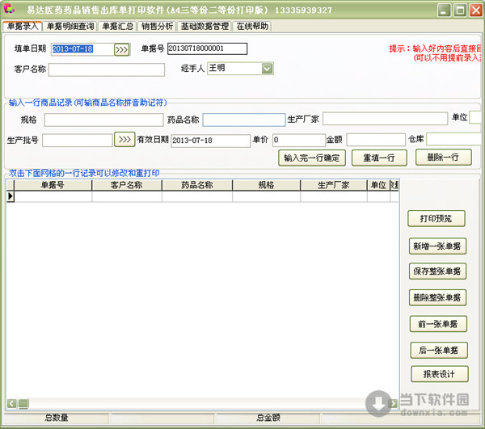
Task: Click the 单价 price field
Action: point(299,140)
